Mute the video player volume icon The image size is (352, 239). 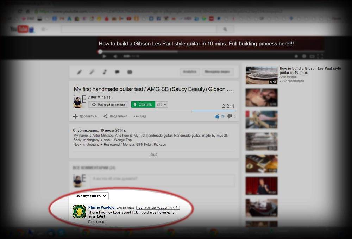(115, 56)
